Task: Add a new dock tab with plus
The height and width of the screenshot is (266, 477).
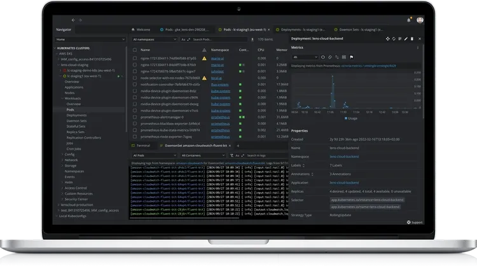Action: [238, 146]
